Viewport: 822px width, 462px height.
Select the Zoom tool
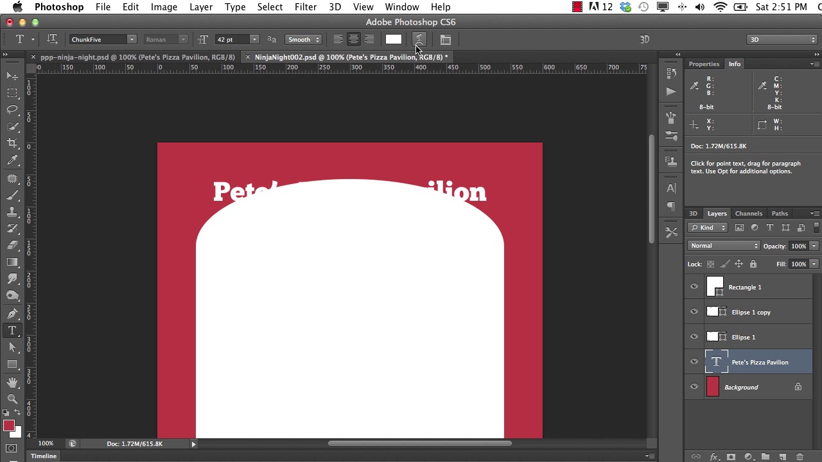pos(12,398)
